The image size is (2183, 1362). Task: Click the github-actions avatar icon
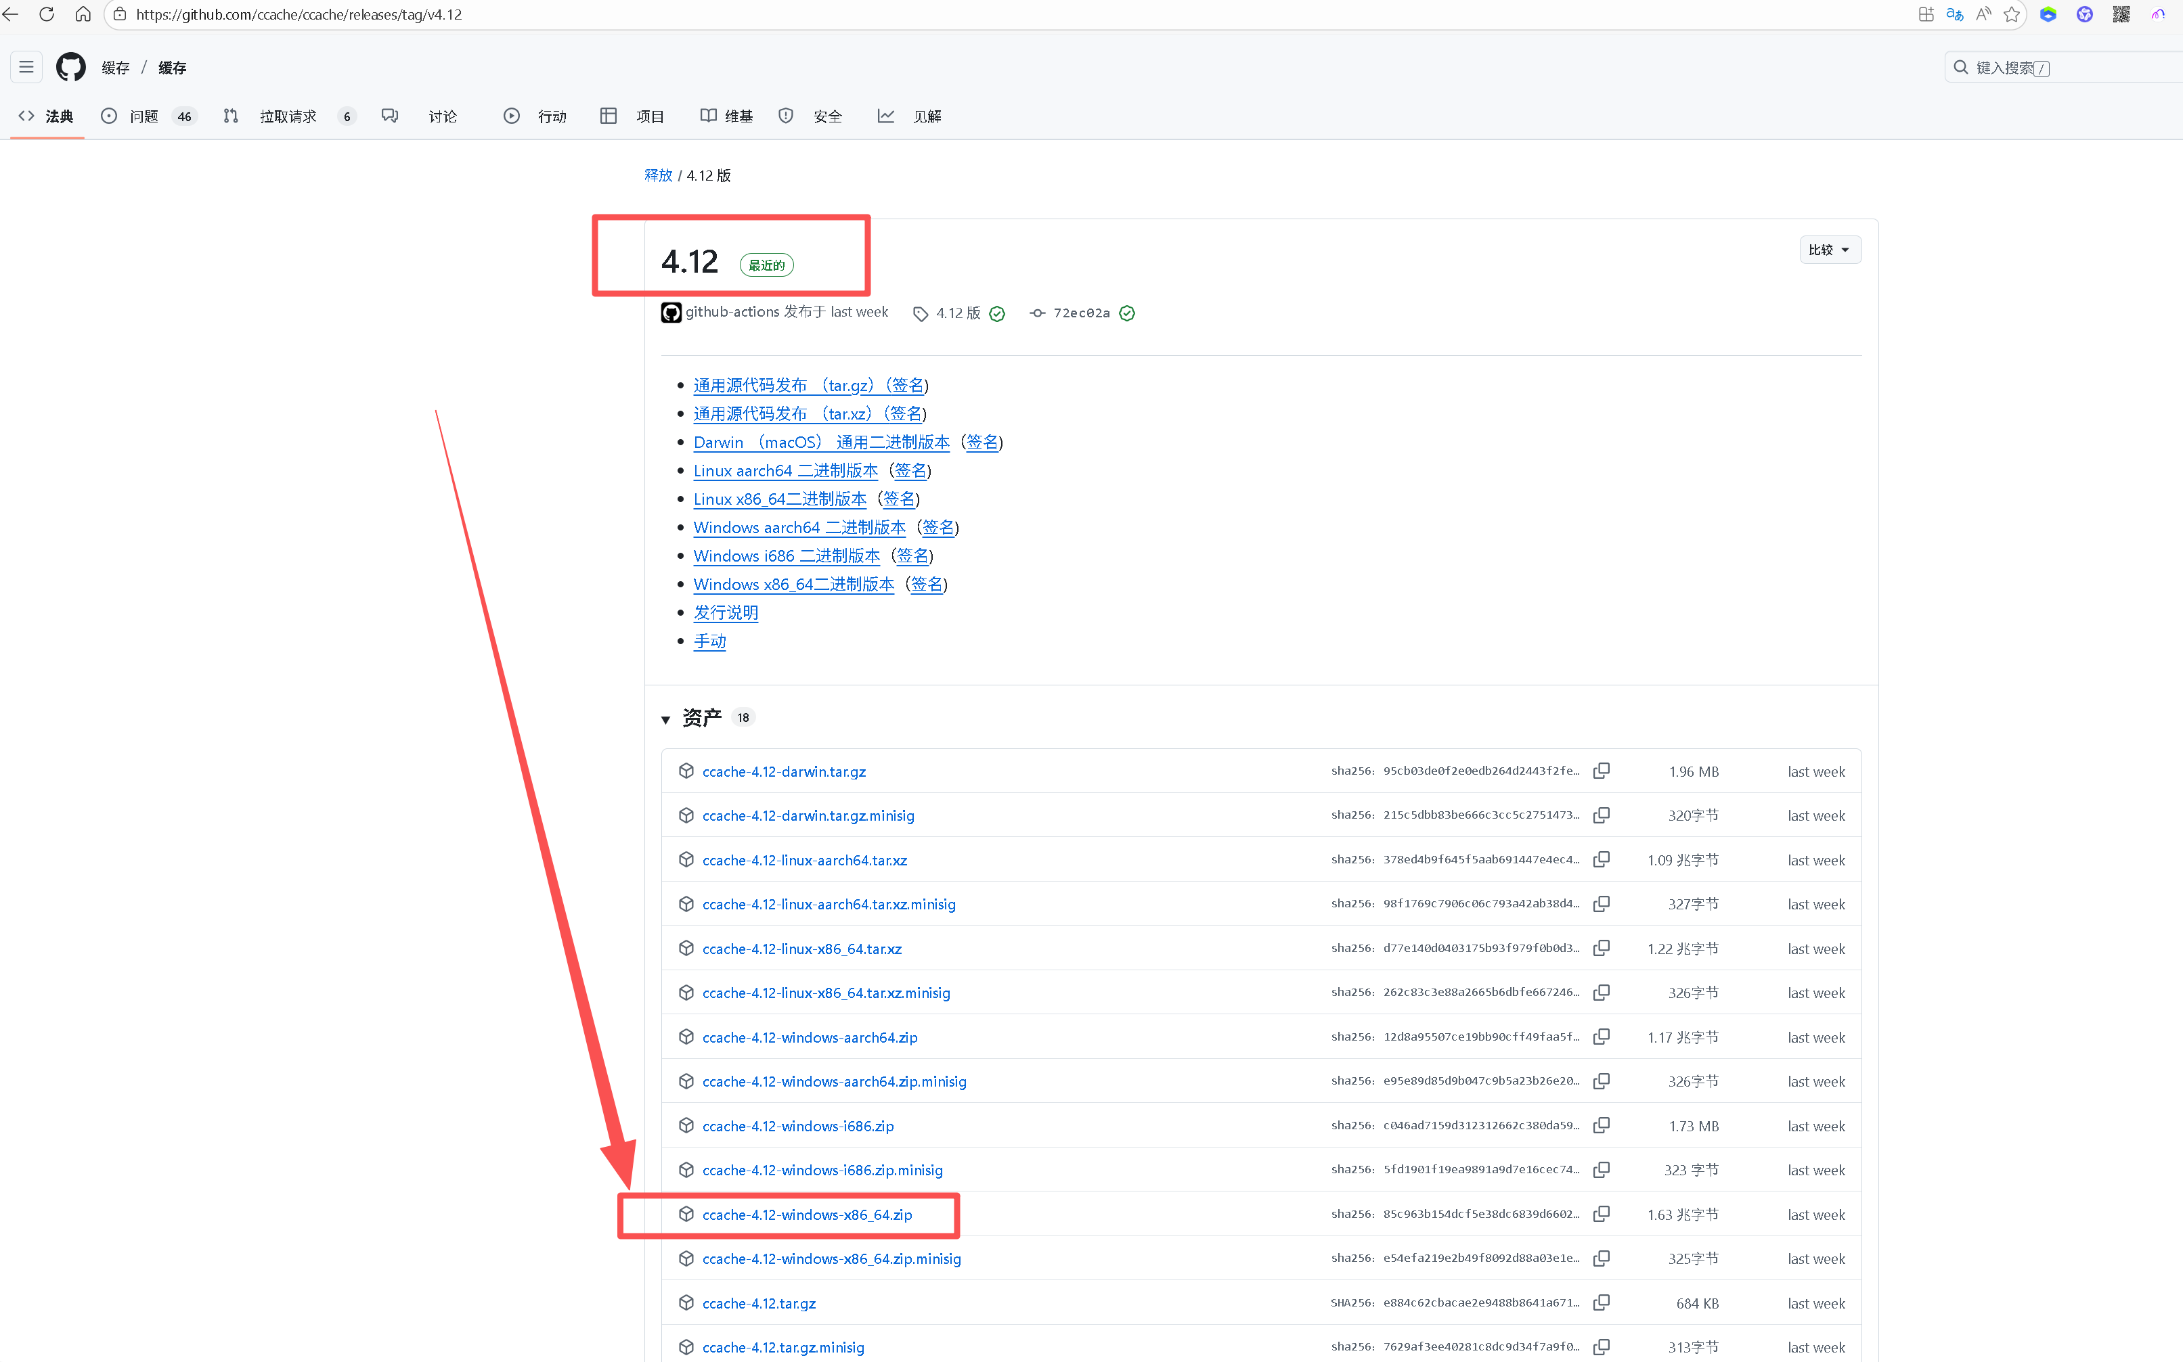[x=671, y=313]
